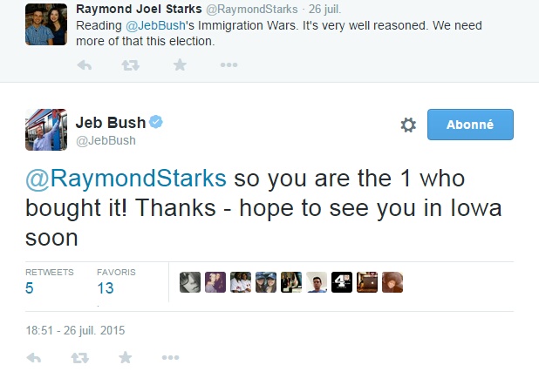Toggle the Abonné follow button
The image size is (539, 385).
click(470, 125)
